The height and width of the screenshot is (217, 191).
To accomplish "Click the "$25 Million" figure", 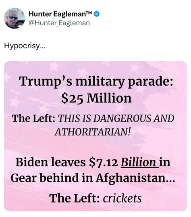I will point(97,98).
